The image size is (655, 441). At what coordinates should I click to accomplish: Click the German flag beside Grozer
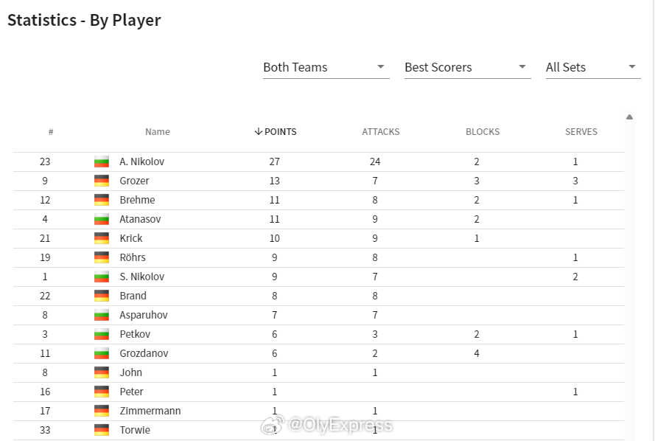click(x=102, y=181)
